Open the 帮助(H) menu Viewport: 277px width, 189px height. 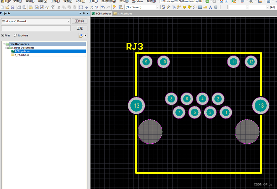tap(151, 1)
